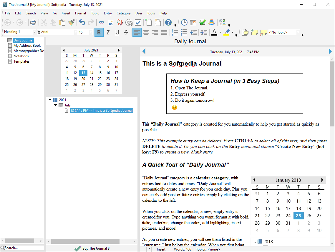The height and width of the screenshot is (252, 335).
Task: Insert a checkbox using the toolbar checkbox icon
Action: (x=138, y=22)
